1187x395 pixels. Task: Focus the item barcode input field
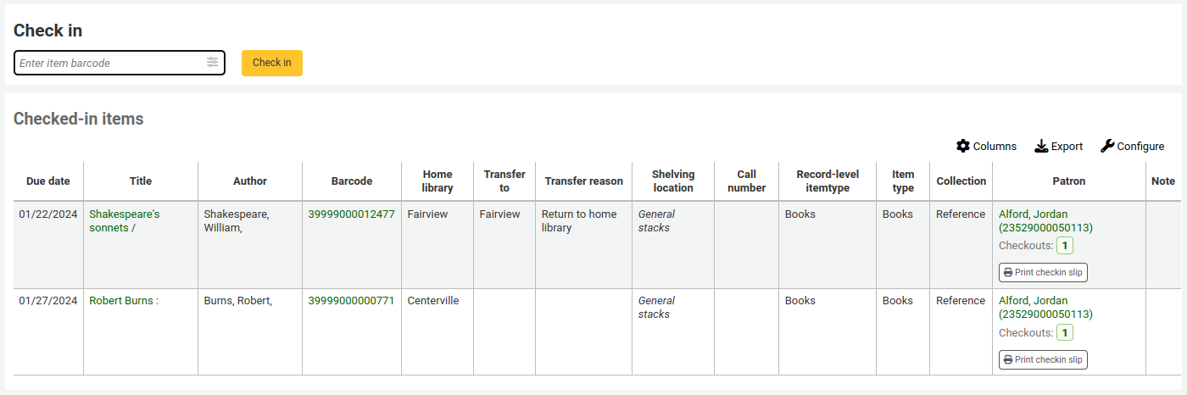[x=110, y=63]
